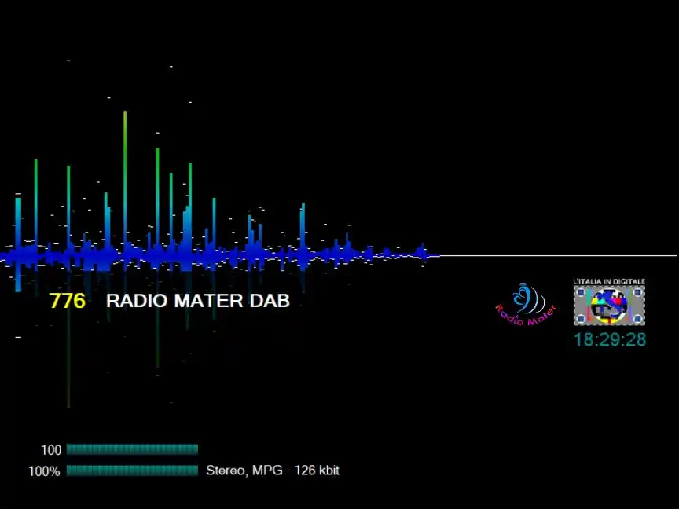Viewport: 679px width, 509px height.
Task: Click the signal strength bar labeled 100
Action: coord(133,449)
